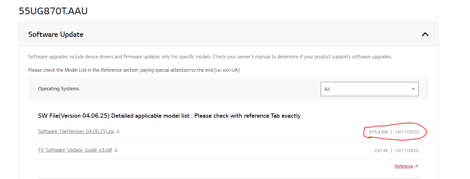Click the 675,420K file size text

pos(378,132)
